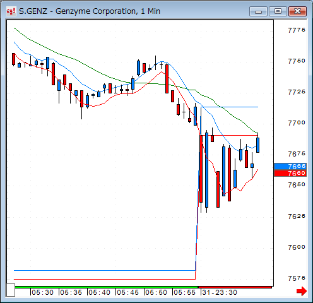Click the 7575 price axis label
The image size is (313, 303).
(297, 278)
